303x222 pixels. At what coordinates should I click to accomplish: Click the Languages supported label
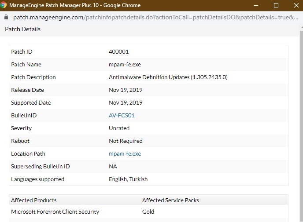click(38, 179)
